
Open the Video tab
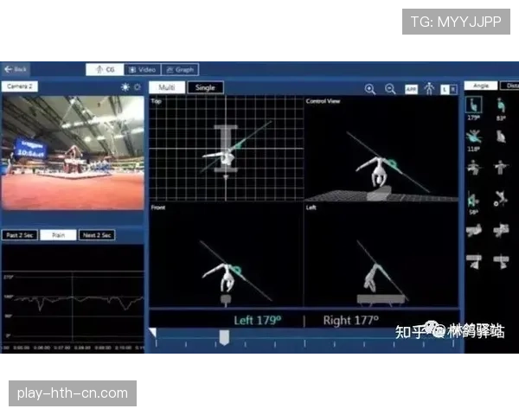[x=143, y=69]
